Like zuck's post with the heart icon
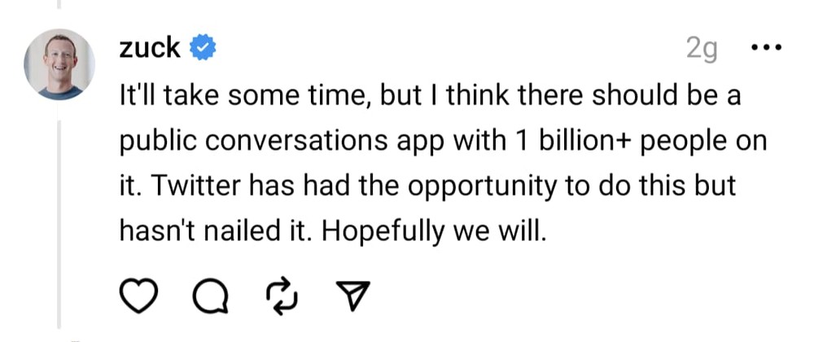The height and width of the screenshot is (342, 814). point(138,300)
